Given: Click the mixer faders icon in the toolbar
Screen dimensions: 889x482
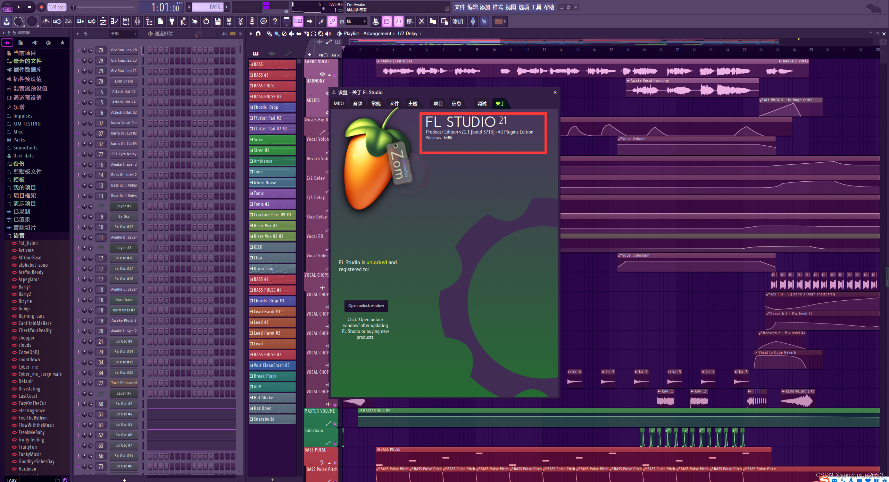Looking at the screenshot, I should pyautogui.click(x=138, y=21).
